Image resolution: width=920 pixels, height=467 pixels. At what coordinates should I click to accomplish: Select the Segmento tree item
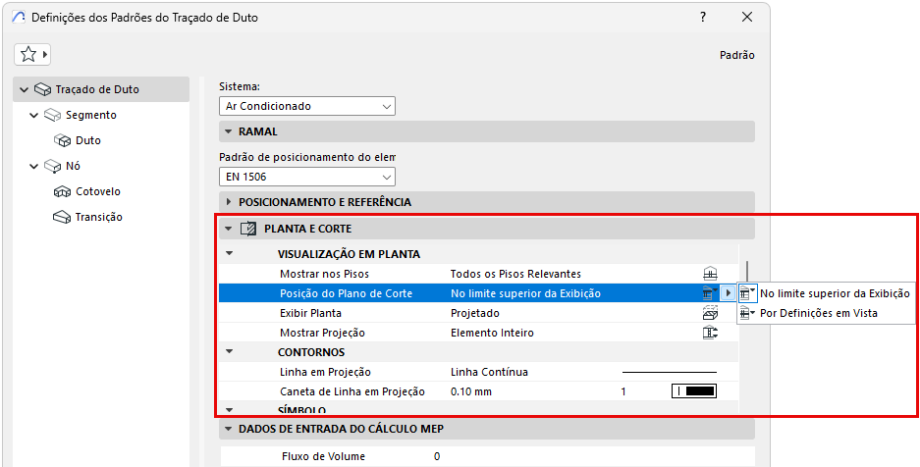click(x=91, y=115)
